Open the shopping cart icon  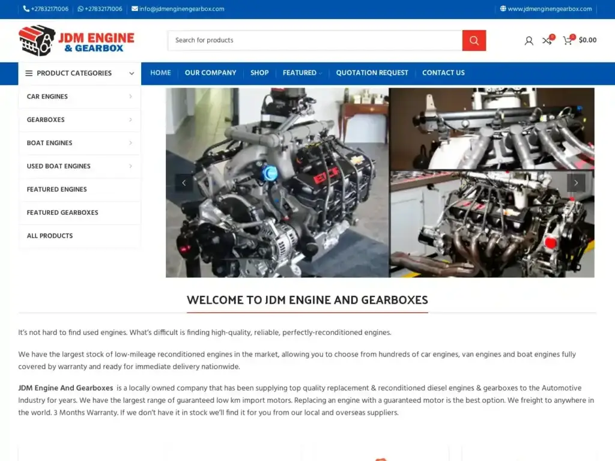(x=568, y=41)
